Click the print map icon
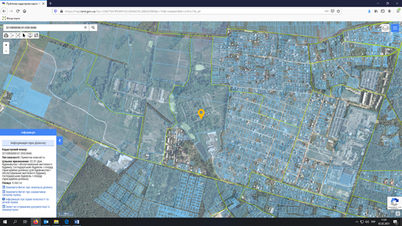 6,35
